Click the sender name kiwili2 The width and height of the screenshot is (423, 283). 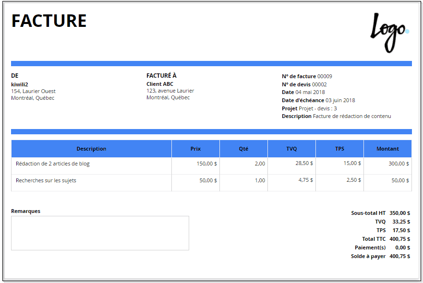pyautogui.click(x=20, y=84)
